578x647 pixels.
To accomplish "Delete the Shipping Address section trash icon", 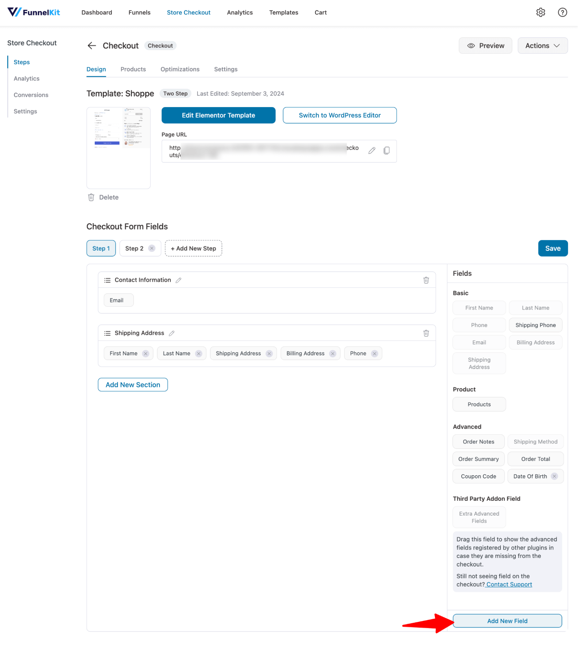I will pos(426,333).
